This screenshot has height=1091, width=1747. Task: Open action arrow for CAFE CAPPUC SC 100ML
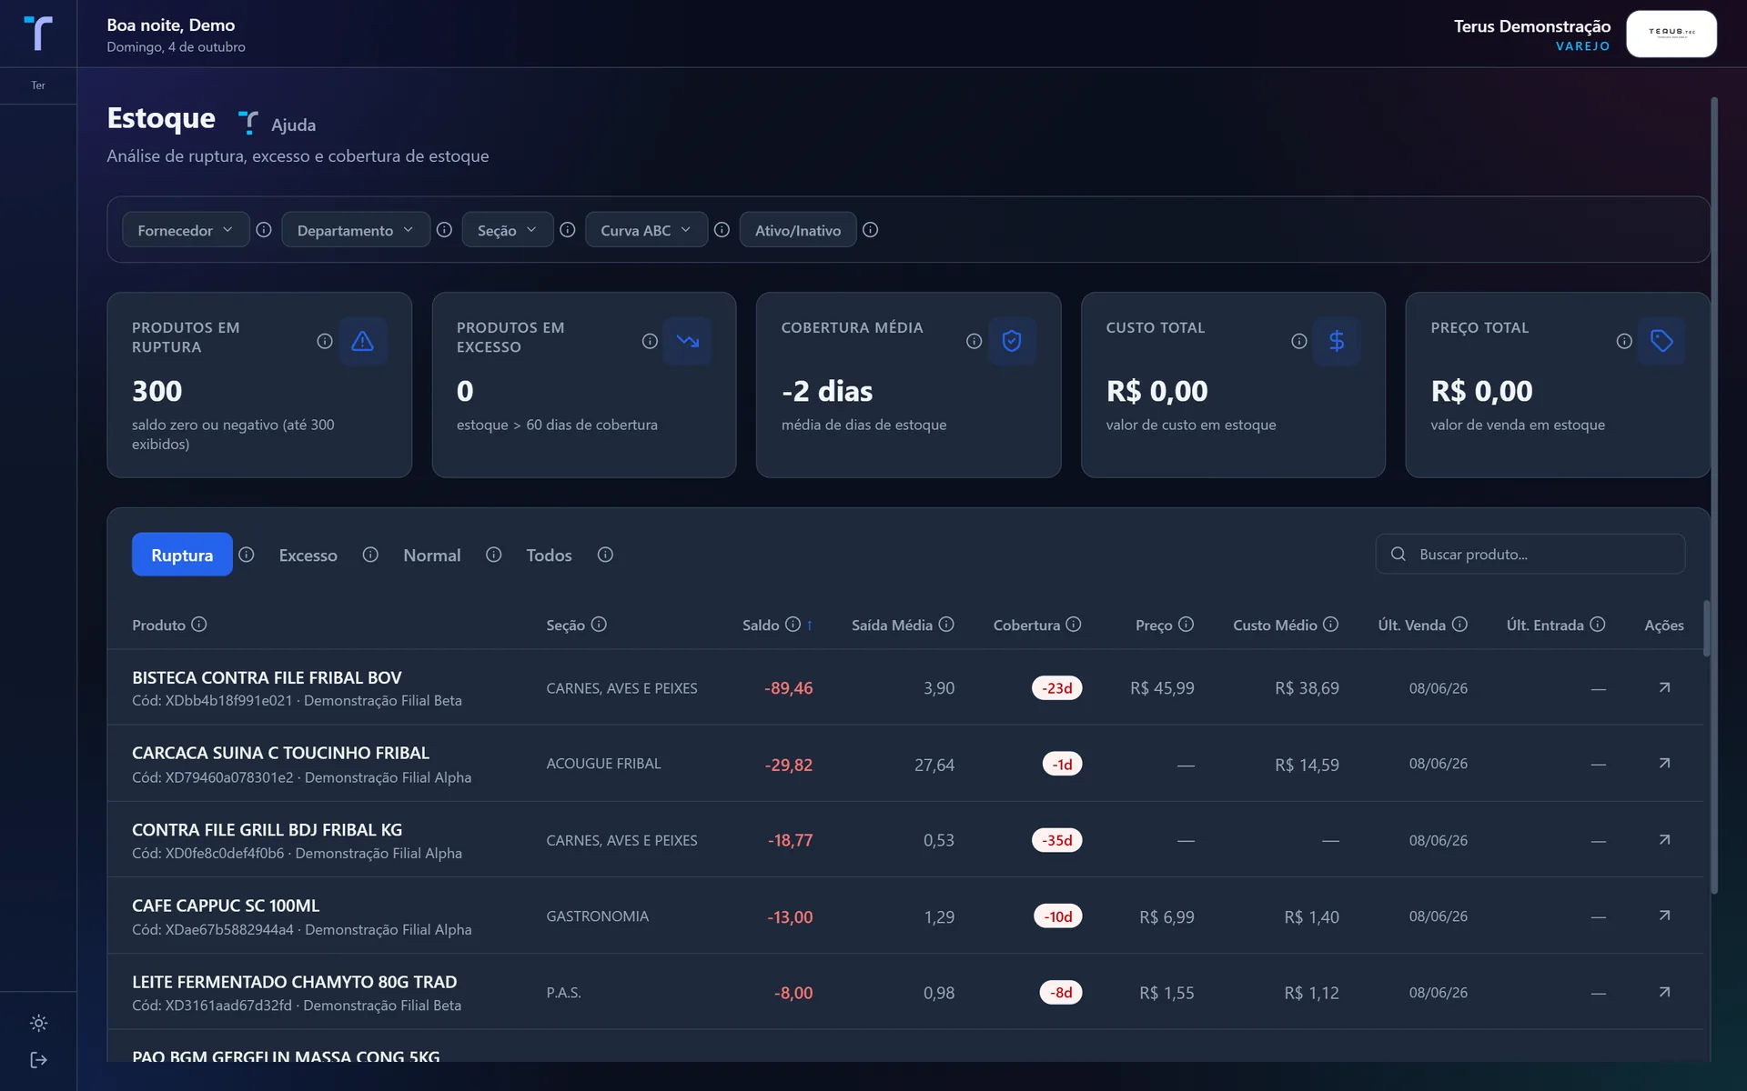[1664, 916]
